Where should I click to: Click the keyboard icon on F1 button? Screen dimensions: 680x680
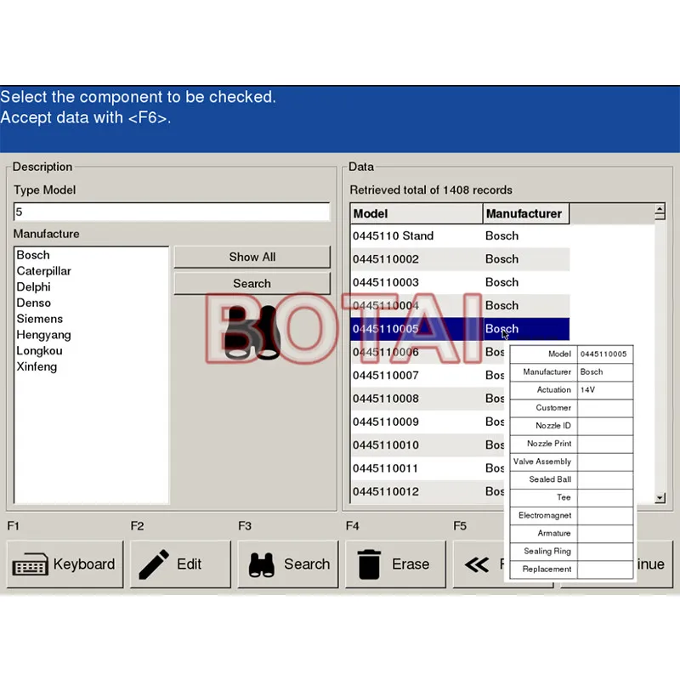[x=31, y=564]
